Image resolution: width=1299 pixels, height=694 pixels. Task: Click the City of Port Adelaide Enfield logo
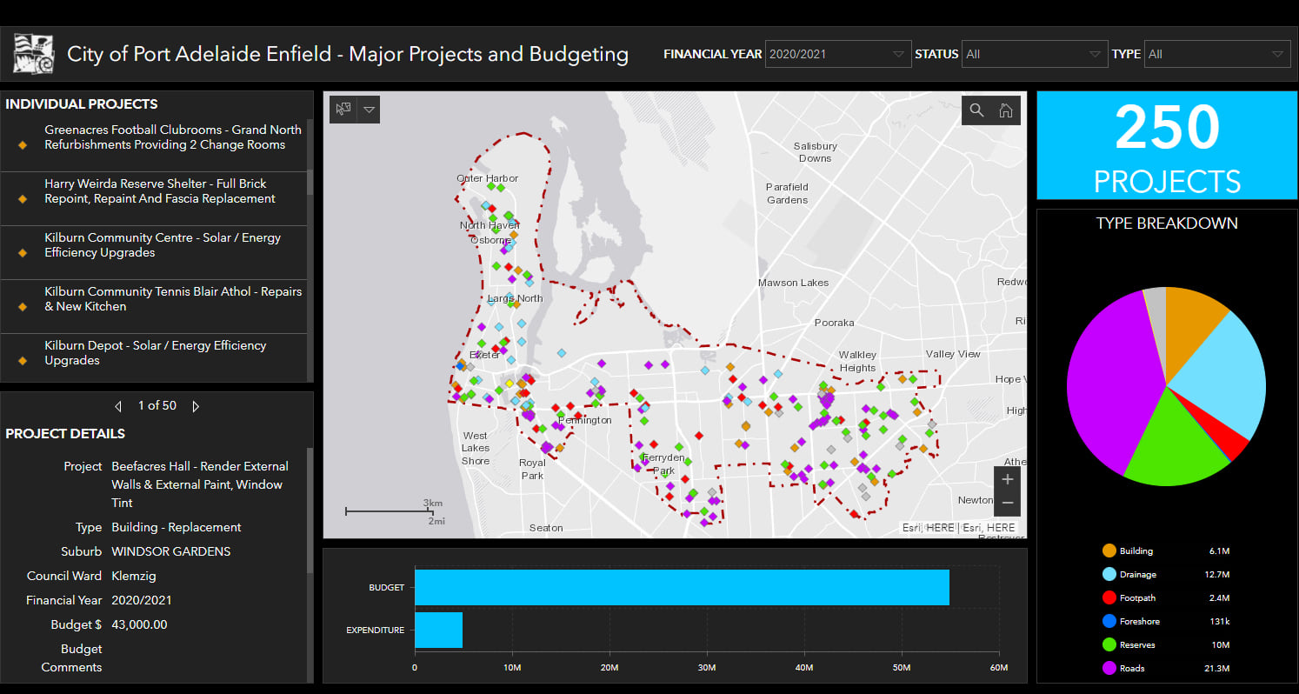click(34, 54)
